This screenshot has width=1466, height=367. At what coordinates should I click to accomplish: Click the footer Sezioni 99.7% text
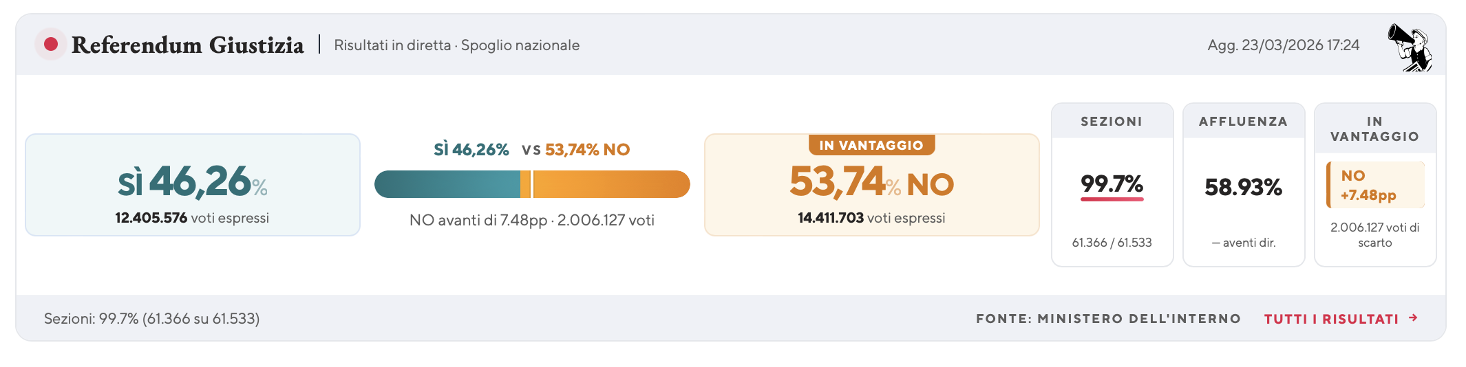(x=151, y=319)
